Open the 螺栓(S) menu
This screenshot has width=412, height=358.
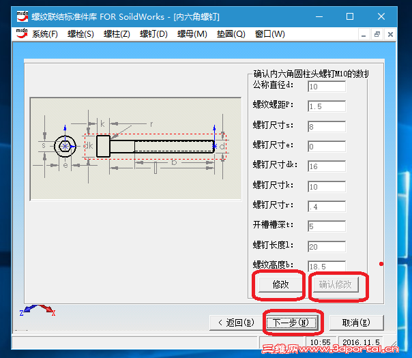80,34
